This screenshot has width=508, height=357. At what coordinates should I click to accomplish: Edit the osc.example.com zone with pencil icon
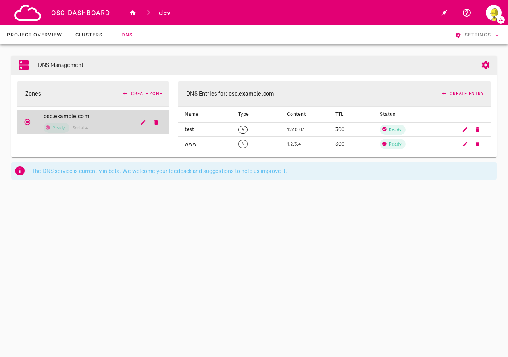tap(143, 122)
